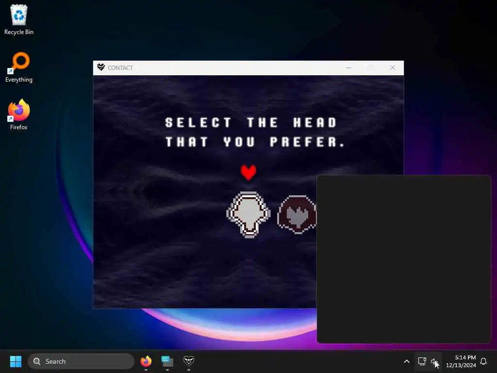Show hidden icons in system tray
Viewport: 497px width, 373px height.
click(407, 361)
